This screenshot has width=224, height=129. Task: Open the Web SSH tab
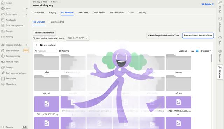click(x=83, y=13)
